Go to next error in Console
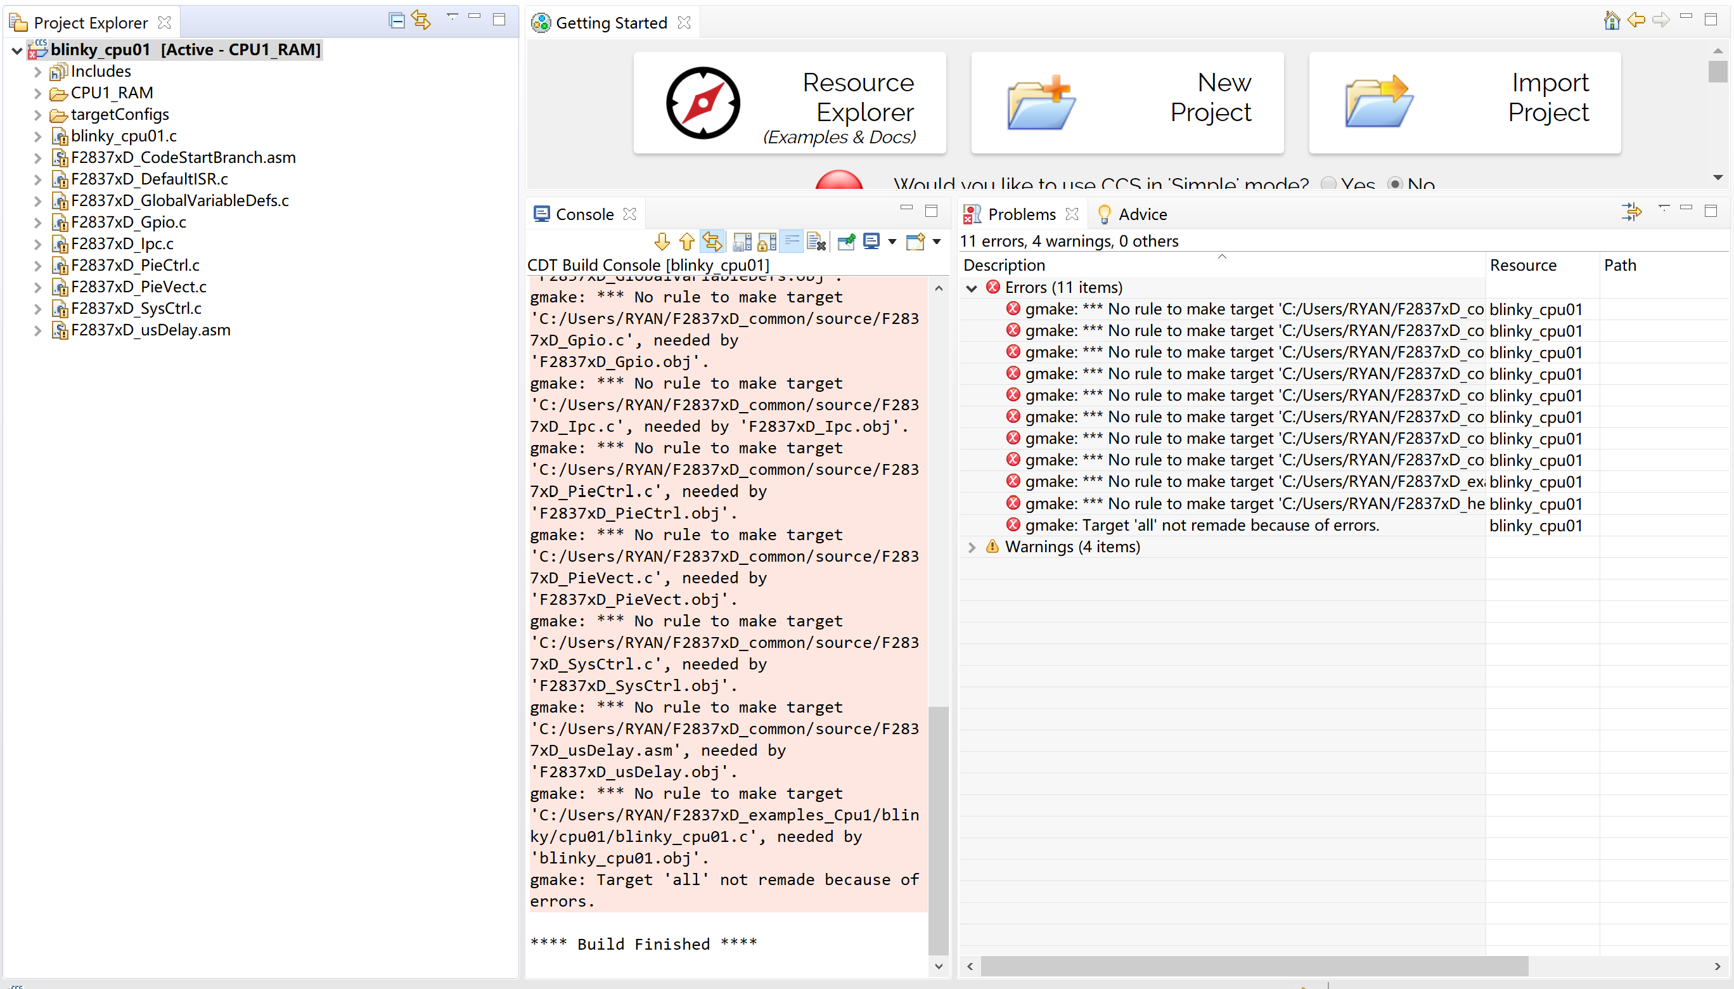The height and width of the screenshot is (989, 1734). click(x=662, y=241)
